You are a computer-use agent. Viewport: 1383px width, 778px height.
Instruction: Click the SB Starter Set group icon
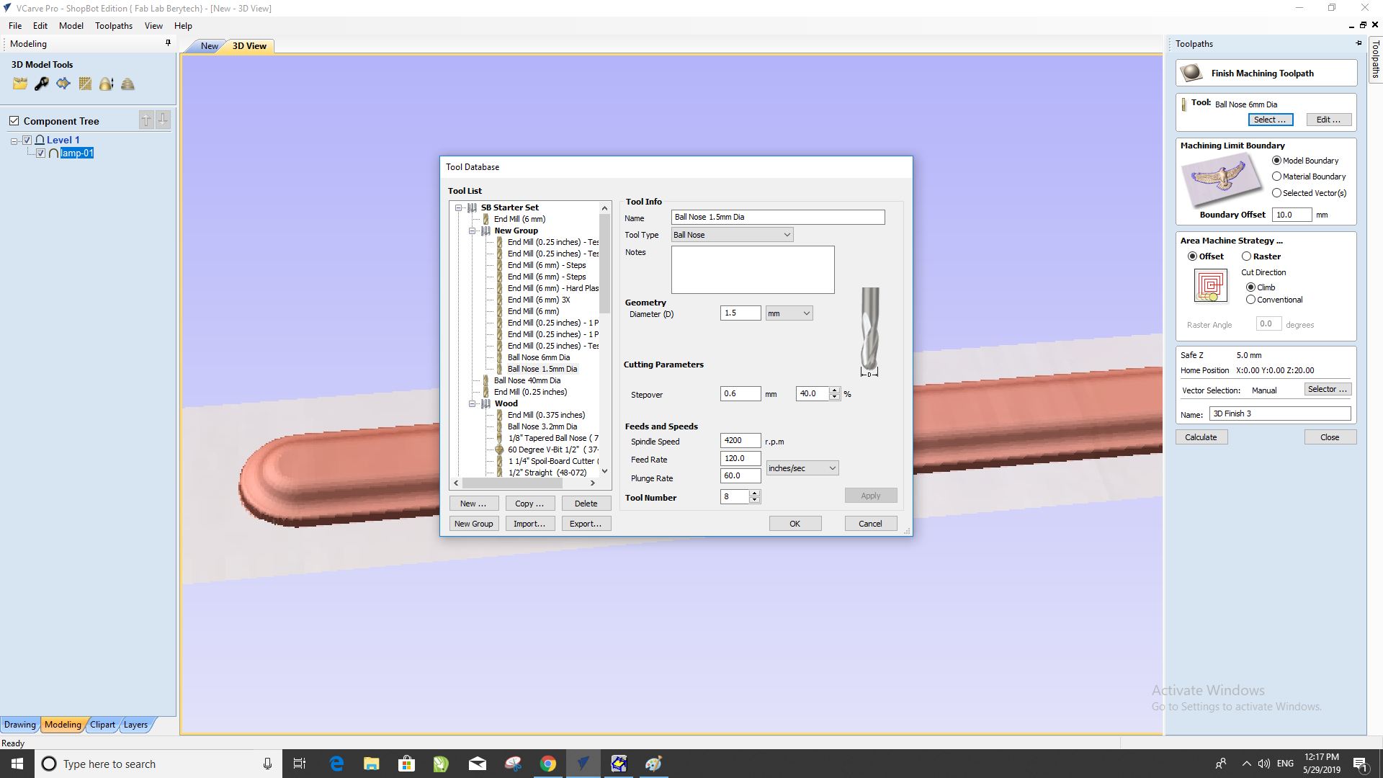tap(473, 207)
